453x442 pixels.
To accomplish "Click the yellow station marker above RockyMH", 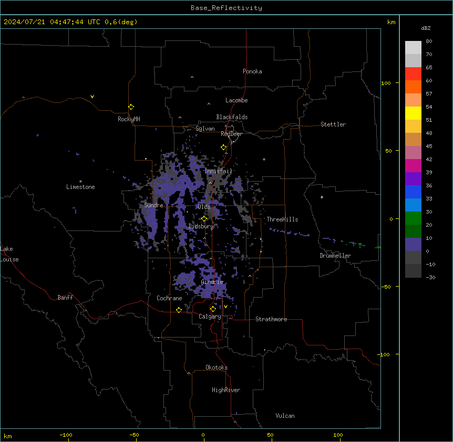I will click(x=131, y=107).
